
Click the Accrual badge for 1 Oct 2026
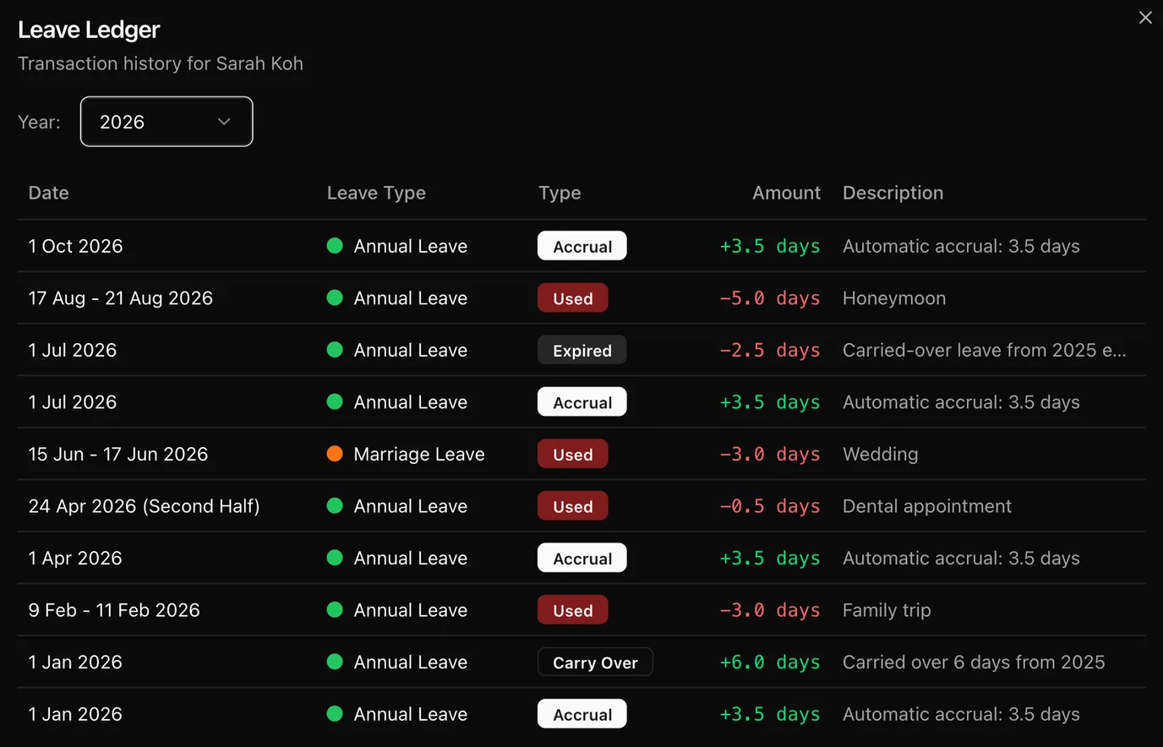(x=582, y=246)
